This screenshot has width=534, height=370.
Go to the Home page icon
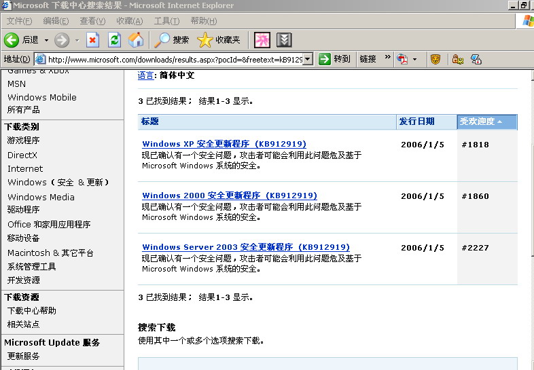(136, 40)
